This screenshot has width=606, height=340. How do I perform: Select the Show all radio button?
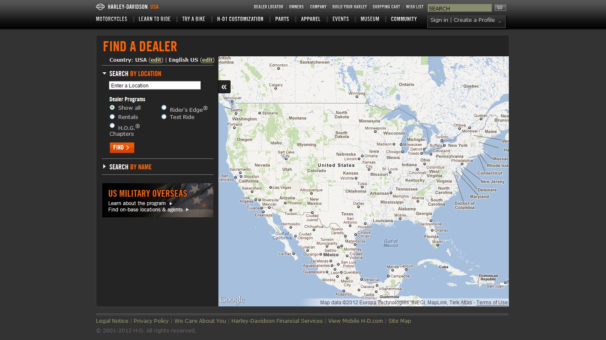(x=112, y=108)
